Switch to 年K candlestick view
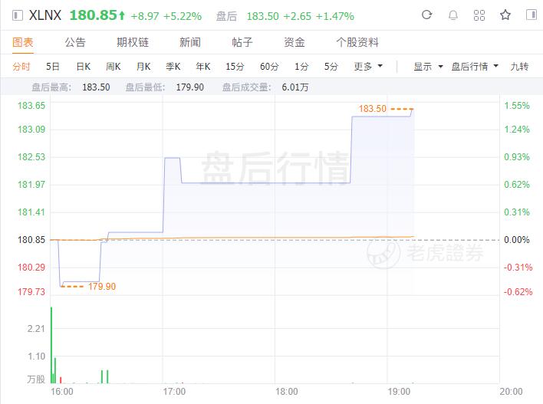This screenshot has width=543, height=404. click(203, 66)
